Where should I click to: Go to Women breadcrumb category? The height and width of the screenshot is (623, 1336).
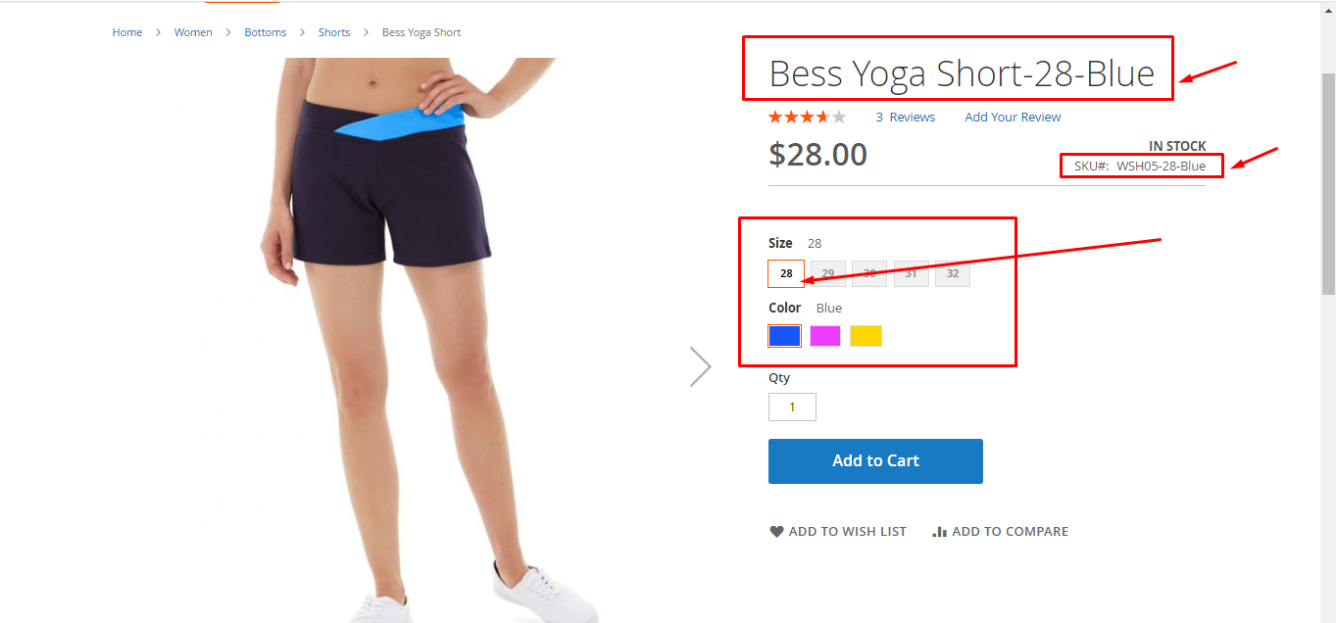193,32
